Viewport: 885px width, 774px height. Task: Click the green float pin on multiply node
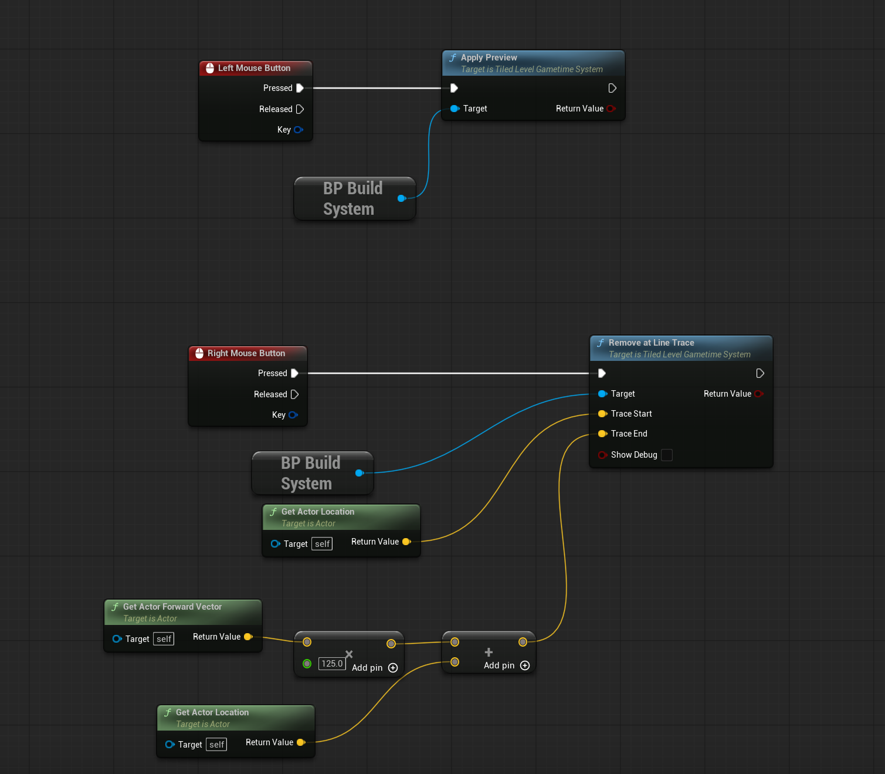(x=307, y=664)
